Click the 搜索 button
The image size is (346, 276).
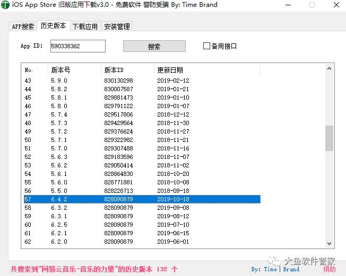click(154, 46)
